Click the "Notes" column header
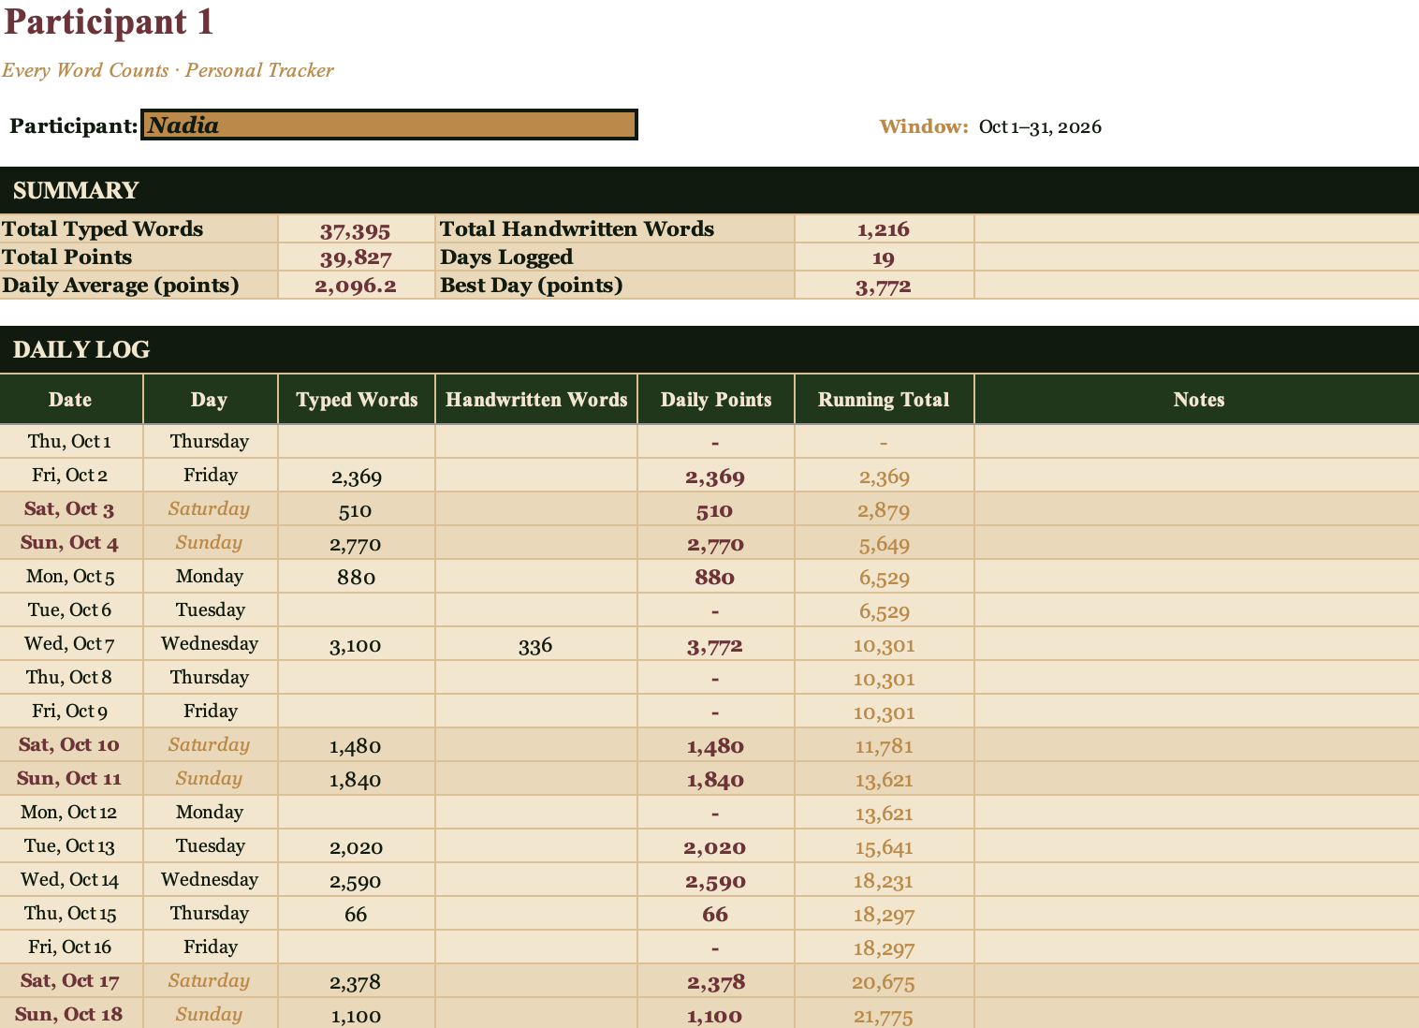The image size is (1419, 1028). [x=1198, y=400]
